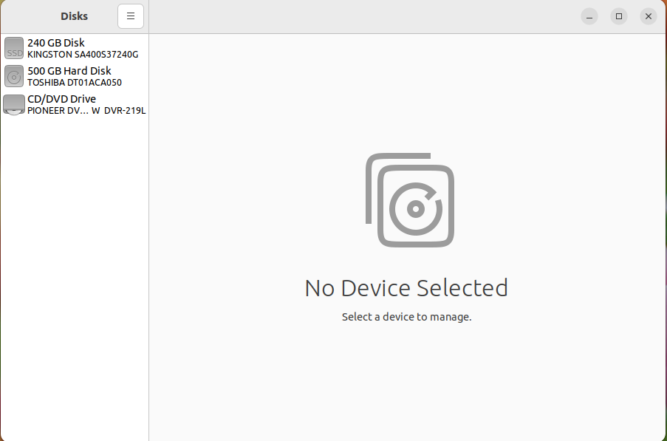This screenshot has width=667, height=441.
Task: Click the Disks title in the header bar
Action: coord(74,16)
